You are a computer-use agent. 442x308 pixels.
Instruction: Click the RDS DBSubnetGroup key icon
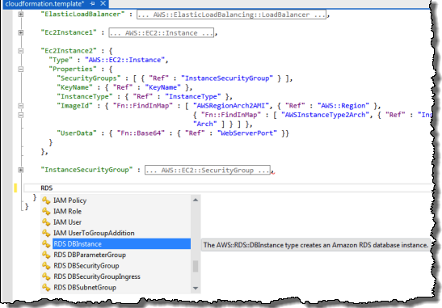(x=46, y=288)
